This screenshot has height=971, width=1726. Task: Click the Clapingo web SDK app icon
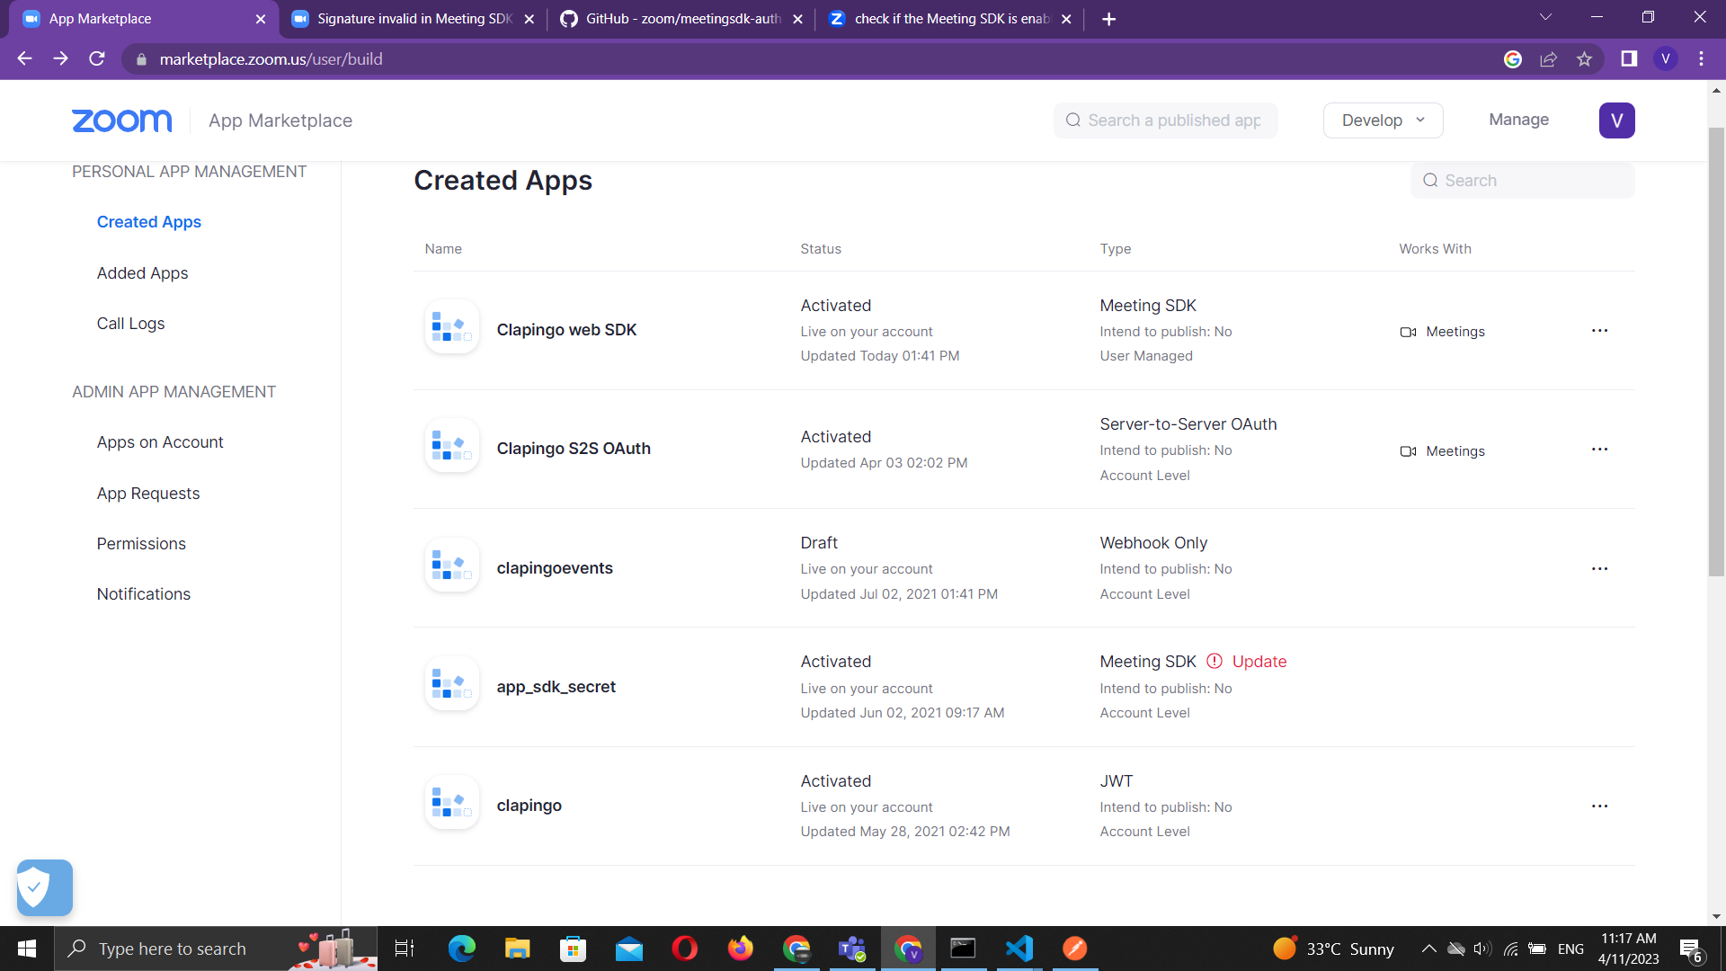[x=451, y=327]
